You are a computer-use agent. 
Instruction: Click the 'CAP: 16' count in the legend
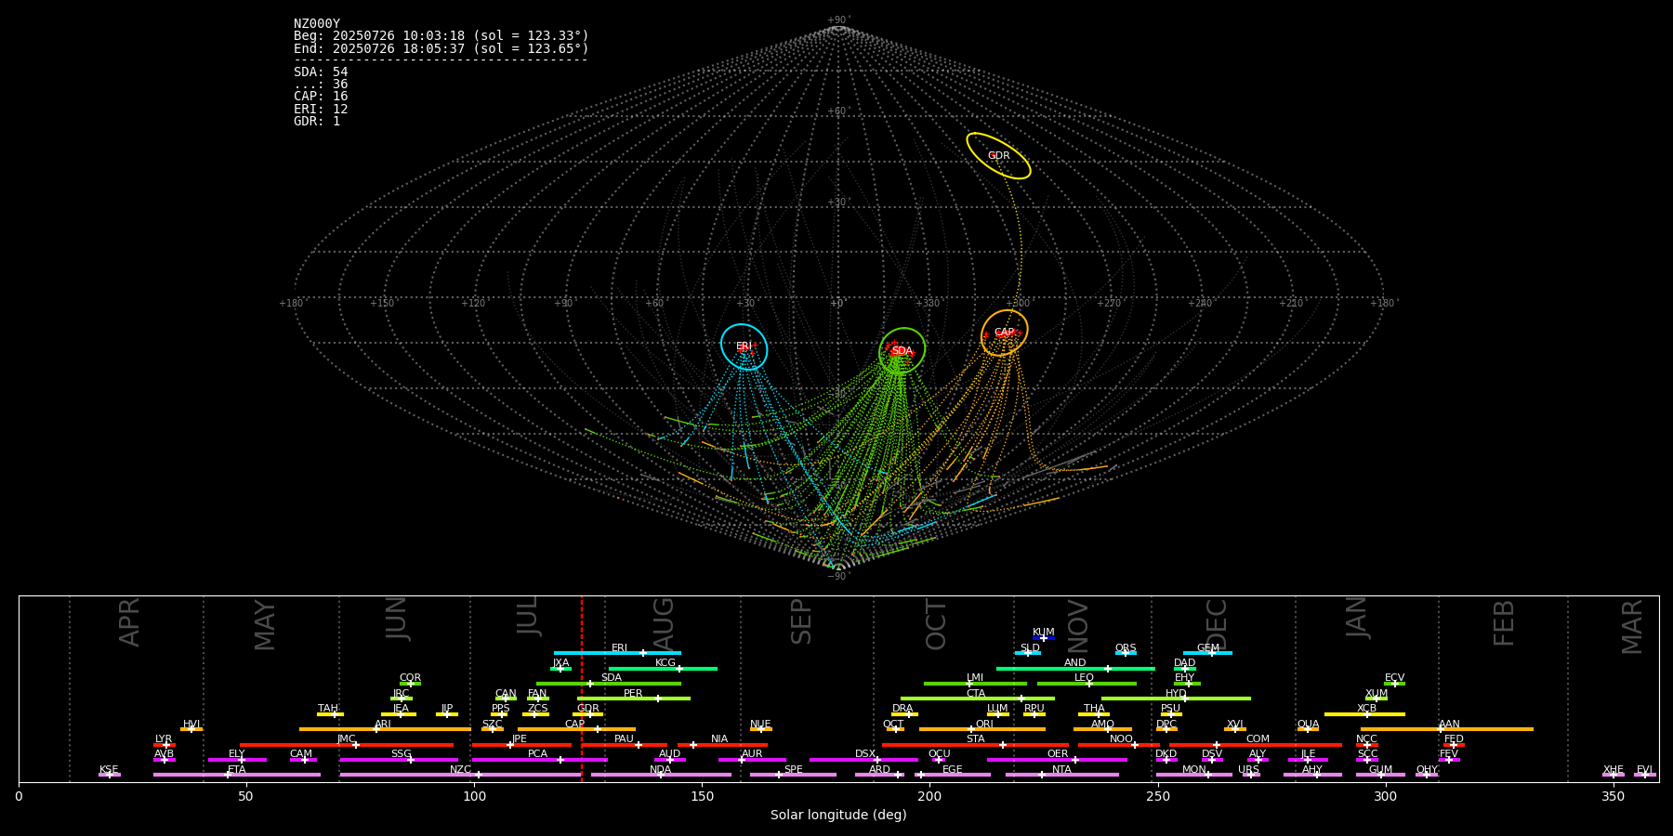tap(321, 97)
